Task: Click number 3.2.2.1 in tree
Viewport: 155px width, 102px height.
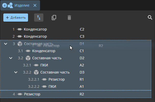Action: point(34,79)
